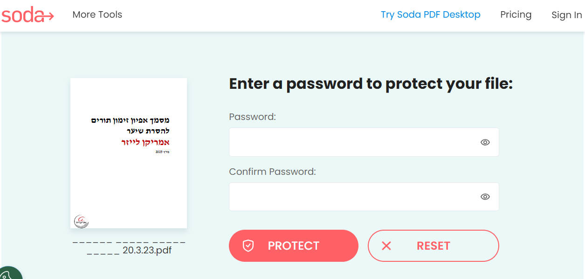The width and height of the screenshot is (585, 279).
Task: Click the soda logo in the header
Action: coord(27,14)
